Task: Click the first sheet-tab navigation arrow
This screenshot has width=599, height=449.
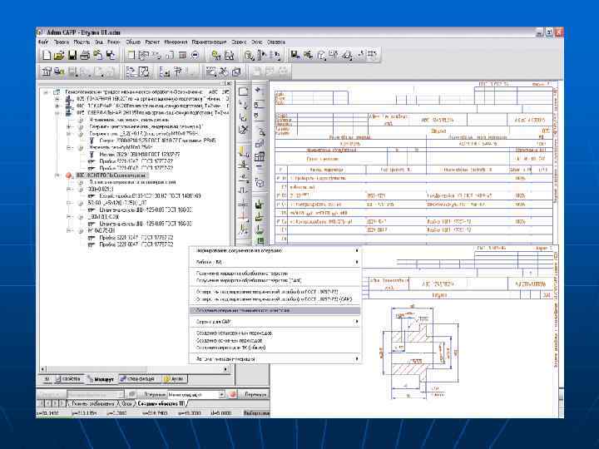Action: 42,403
